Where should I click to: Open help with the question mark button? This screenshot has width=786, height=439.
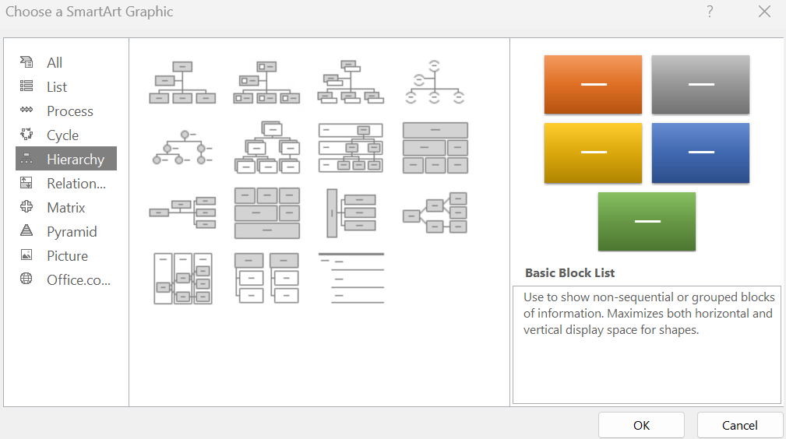coord(710,12)
